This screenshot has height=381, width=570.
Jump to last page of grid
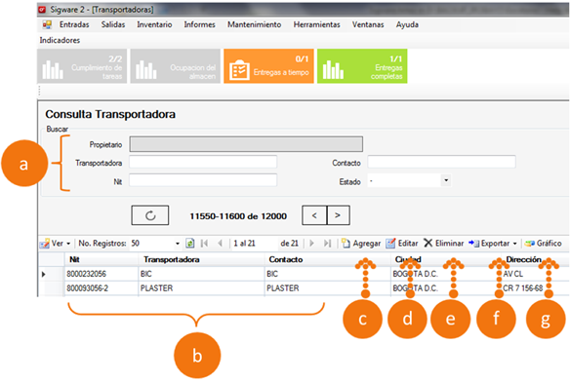pyautogui.click(x=328, y=244)
